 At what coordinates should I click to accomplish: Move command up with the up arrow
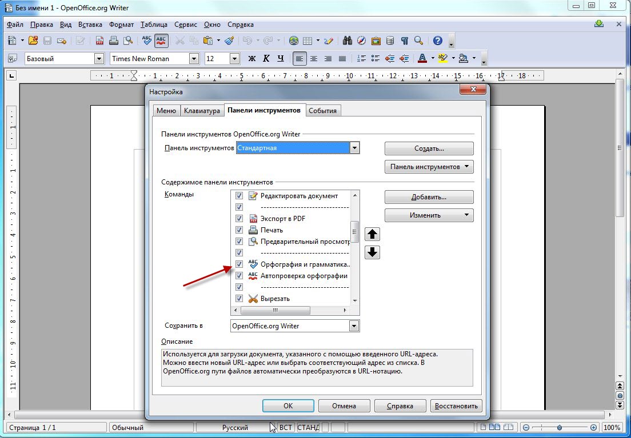coord(373,234)
